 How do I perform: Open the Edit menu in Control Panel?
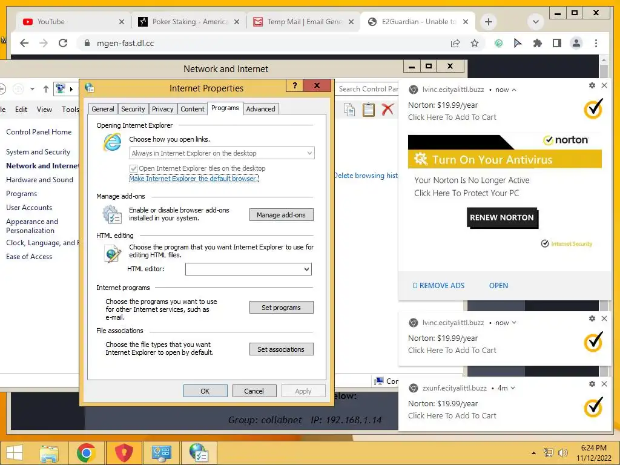tap(21, 110)
